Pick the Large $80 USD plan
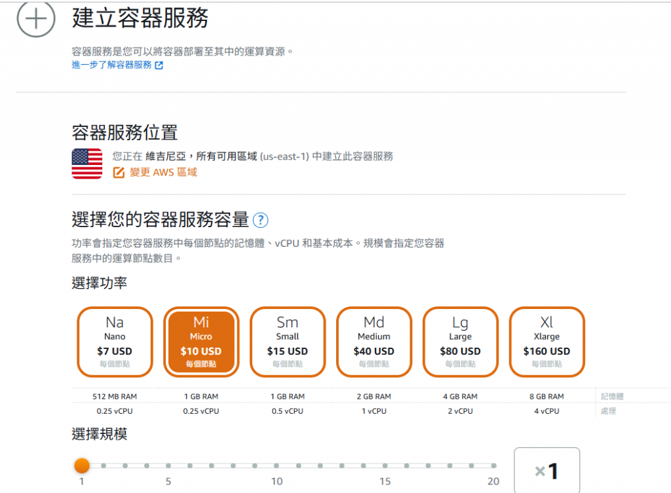671x493 pixels. (x=461, y=342)
